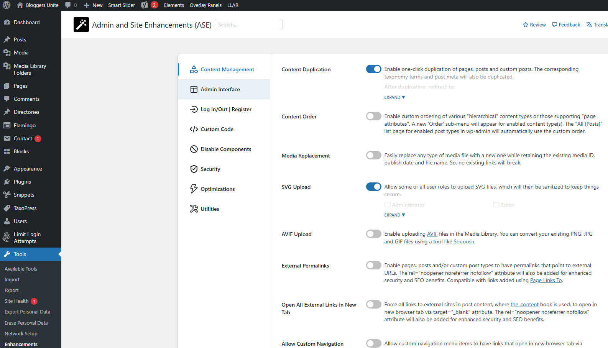
Task: Open the New content menu in admin bar
Action: coord(93,5)
